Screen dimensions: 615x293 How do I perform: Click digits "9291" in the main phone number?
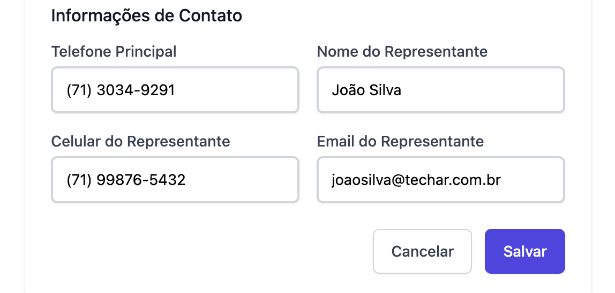point(158,90)
